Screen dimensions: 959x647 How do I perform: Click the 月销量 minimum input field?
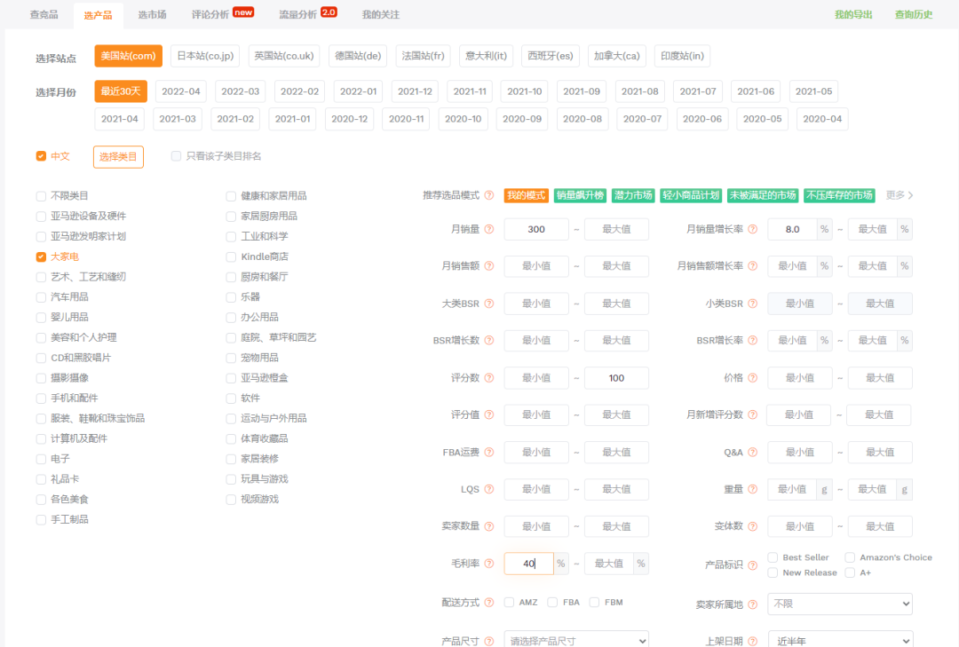coord(536,229)
